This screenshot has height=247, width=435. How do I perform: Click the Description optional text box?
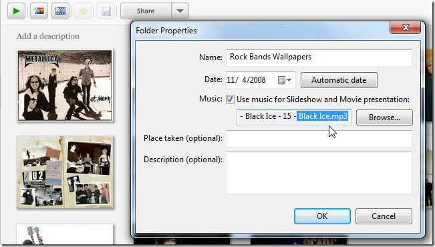click(319, 173)
